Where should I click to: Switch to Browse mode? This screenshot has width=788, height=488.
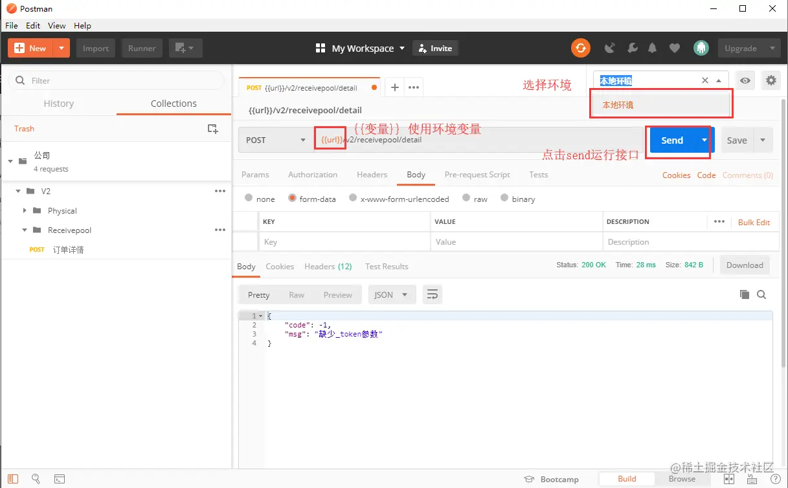(682, 479)
